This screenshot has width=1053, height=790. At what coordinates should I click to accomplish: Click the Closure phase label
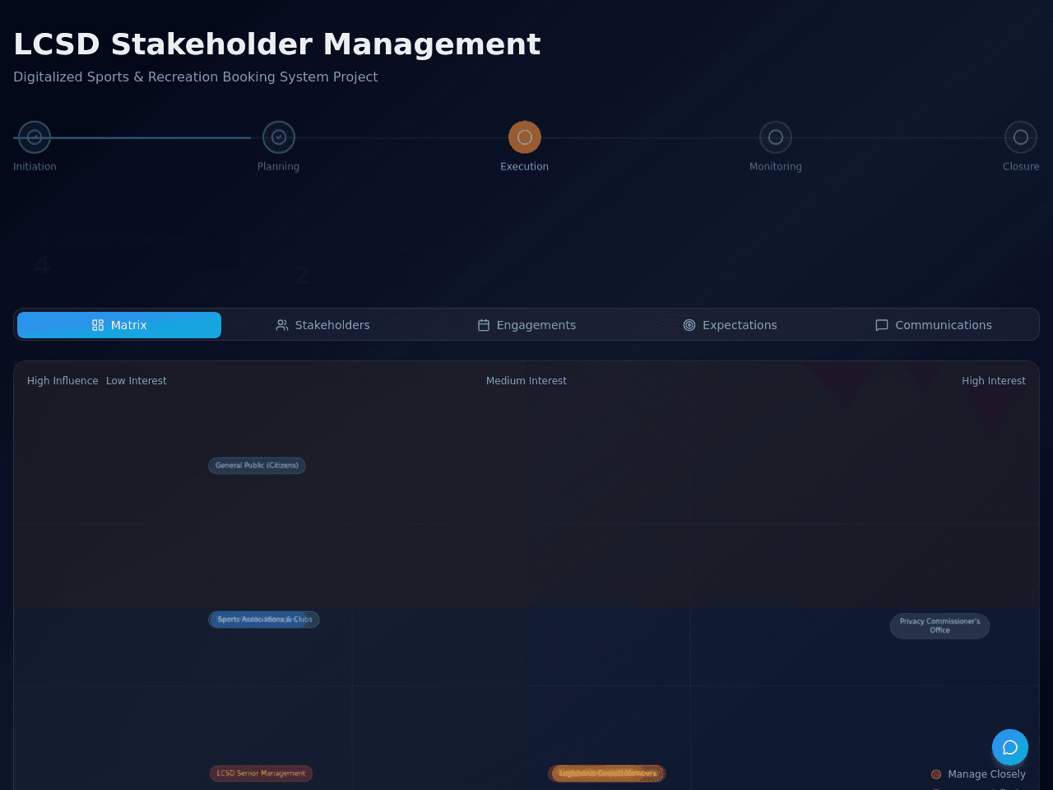coord(1021,166)
